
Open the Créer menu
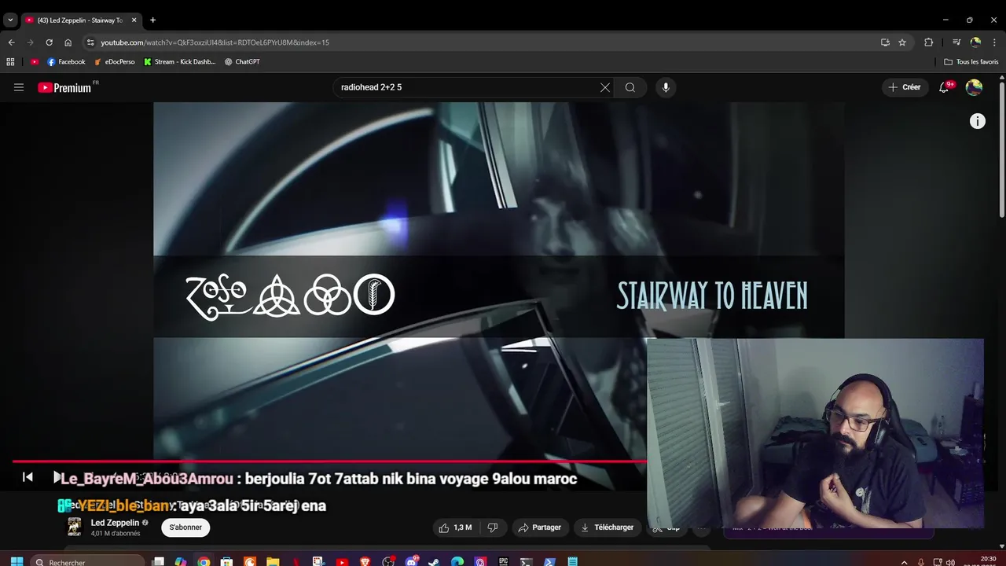click(905, 87)
